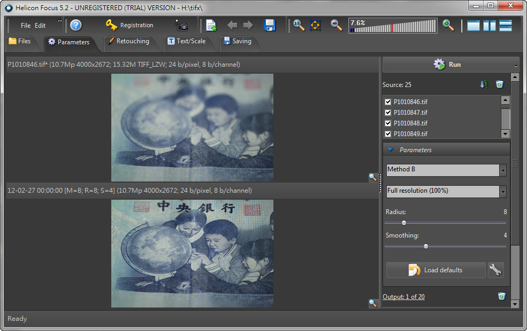Click the recycle bin next to Output
The width and height of the screenshot is (527, 331).
502,296
